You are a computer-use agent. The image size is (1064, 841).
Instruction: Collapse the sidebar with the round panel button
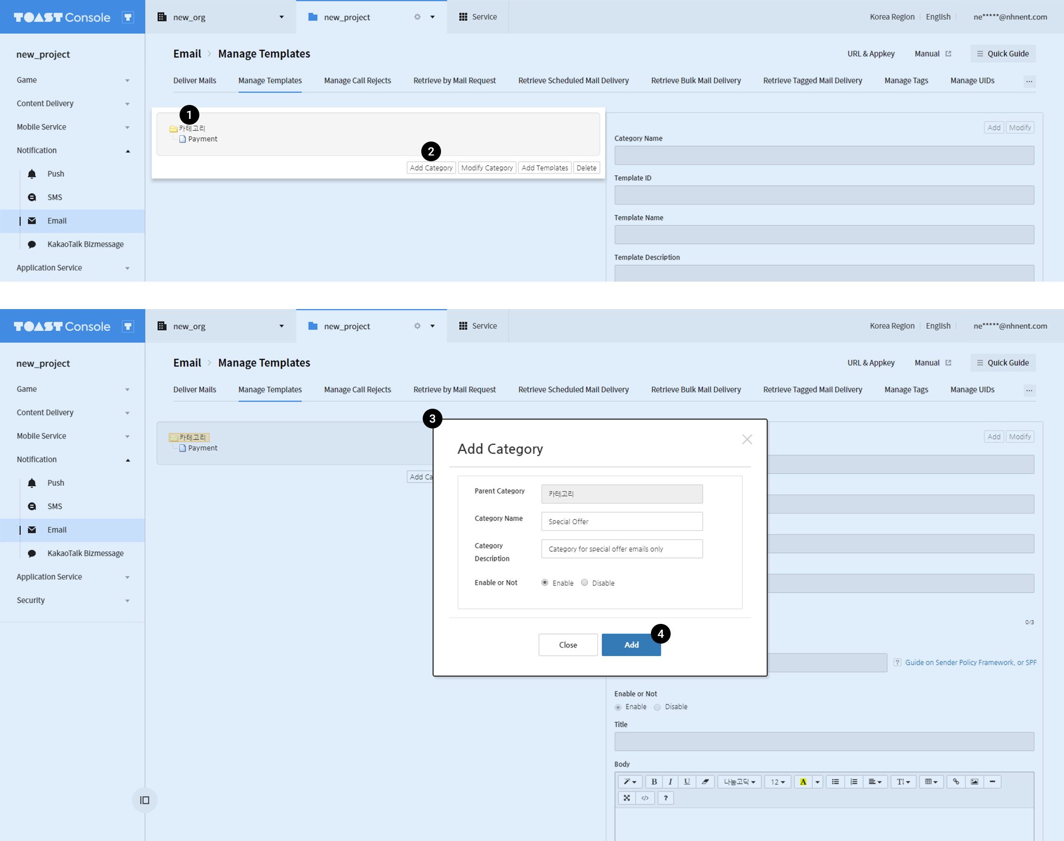(144, 800)
